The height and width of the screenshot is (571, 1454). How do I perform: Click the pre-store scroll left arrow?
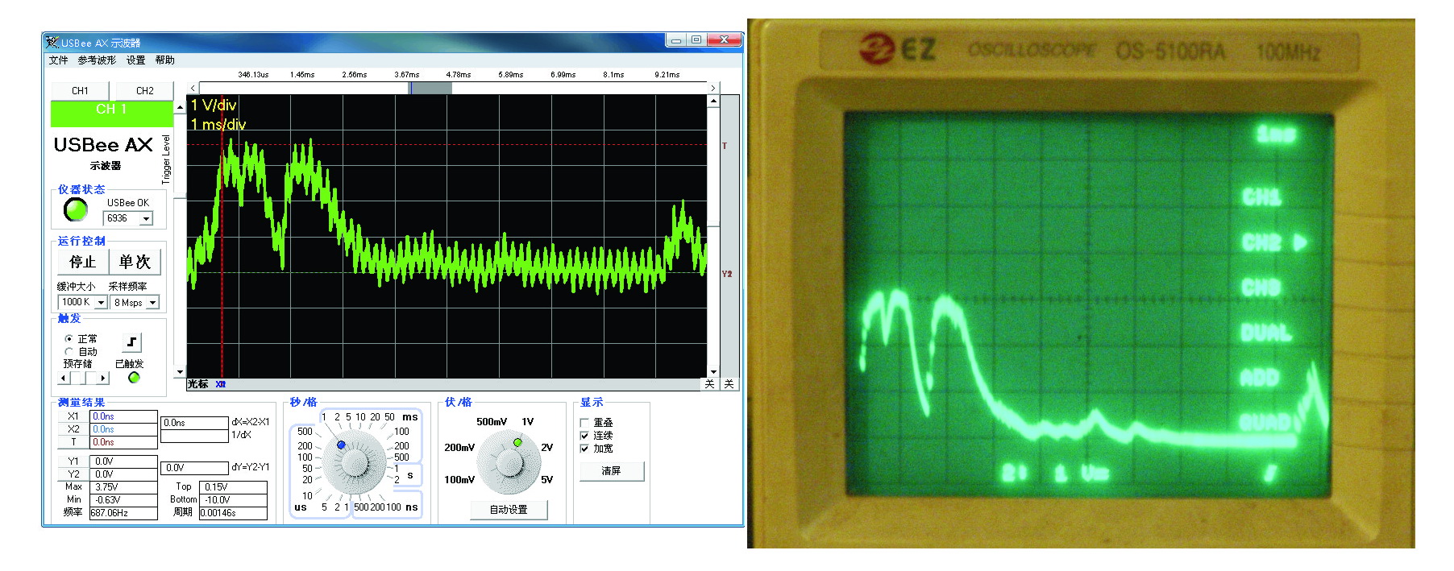(x=64, y=378)
